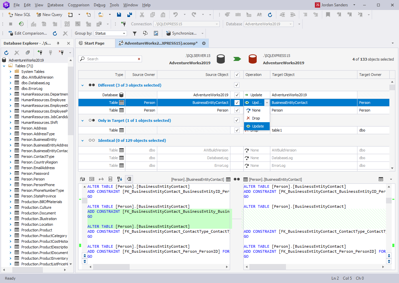
Task: Click the Refresh comparison icon
Action: (x=55, y=33)
